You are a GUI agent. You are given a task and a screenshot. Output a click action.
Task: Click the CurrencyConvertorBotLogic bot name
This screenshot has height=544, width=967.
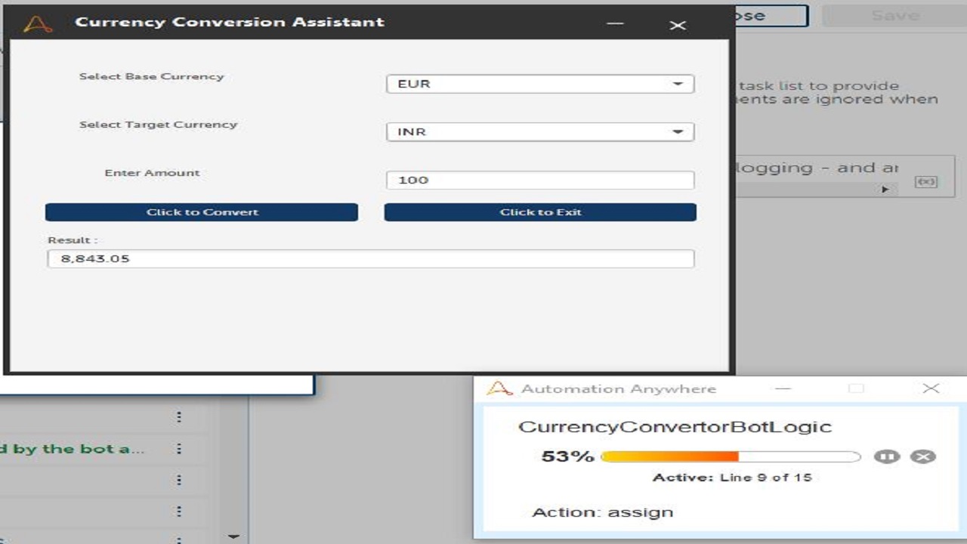pyautogui.click(x=675, y=427)
